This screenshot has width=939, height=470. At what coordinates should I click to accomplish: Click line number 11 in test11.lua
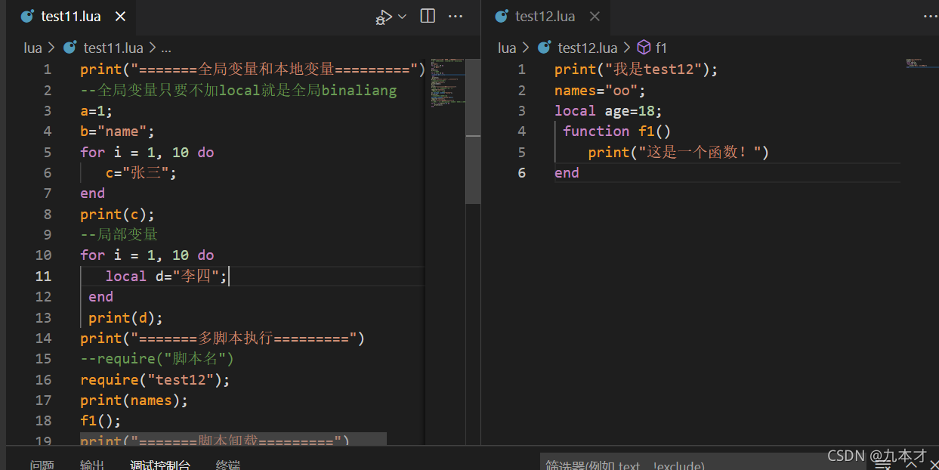pos(44,276)
